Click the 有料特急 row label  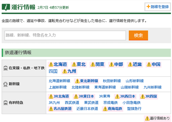point(16,103)
